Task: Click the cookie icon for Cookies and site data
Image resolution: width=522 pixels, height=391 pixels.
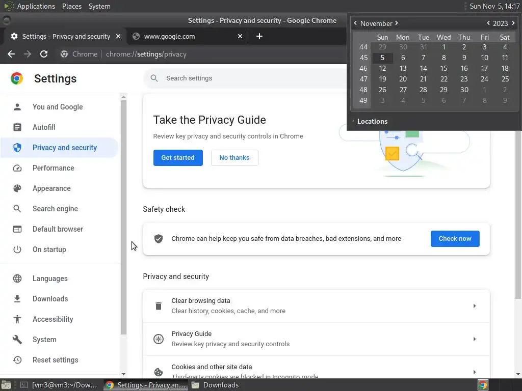Action: [x=159, y=372]
